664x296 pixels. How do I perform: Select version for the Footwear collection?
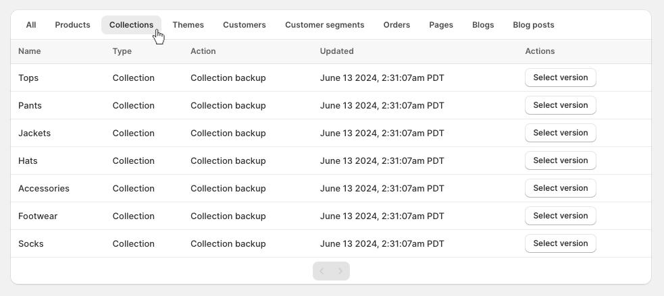[x=560, y=216]
